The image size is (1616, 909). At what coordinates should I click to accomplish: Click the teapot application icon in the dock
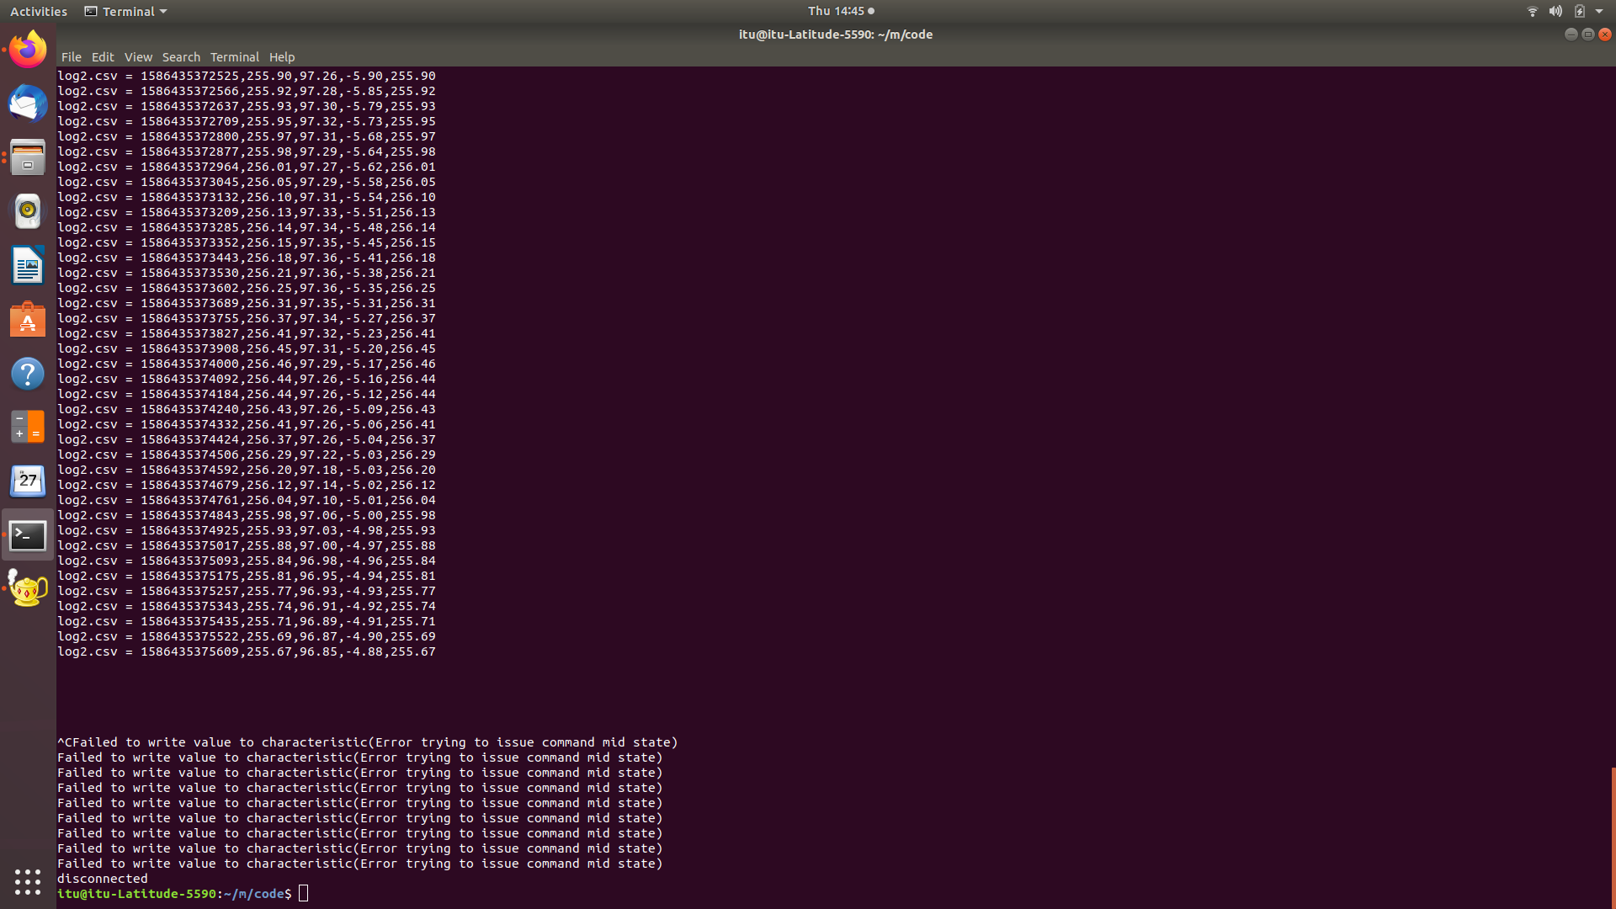tap(28, 588)
